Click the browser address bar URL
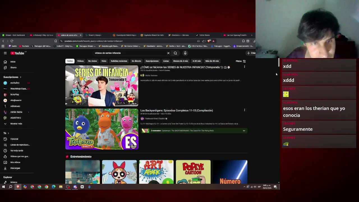Screen dimensions: 359x202 tap(93, 41)
